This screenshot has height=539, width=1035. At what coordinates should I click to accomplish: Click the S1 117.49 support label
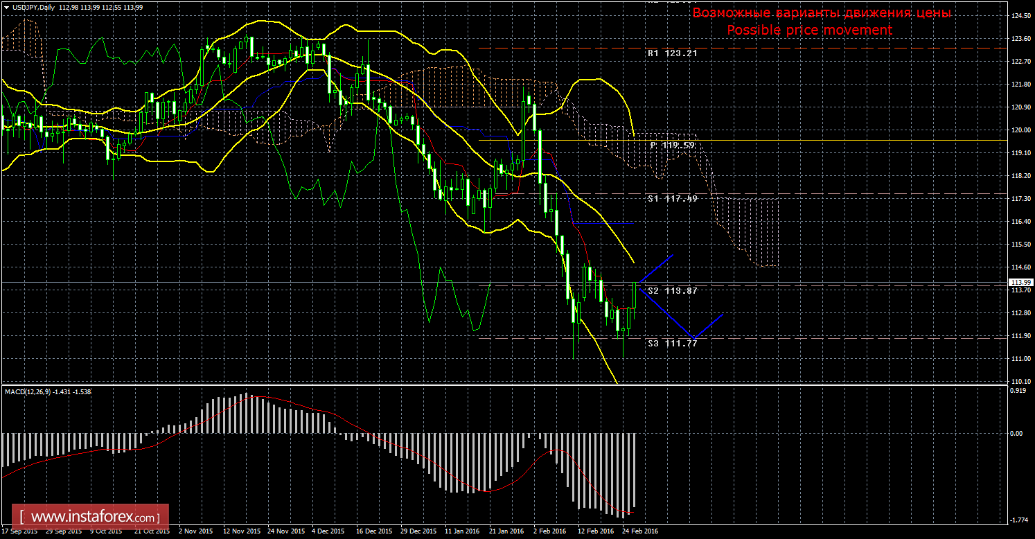672,198
